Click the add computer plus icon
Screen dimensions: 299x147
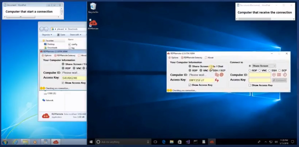coord(274,75)
